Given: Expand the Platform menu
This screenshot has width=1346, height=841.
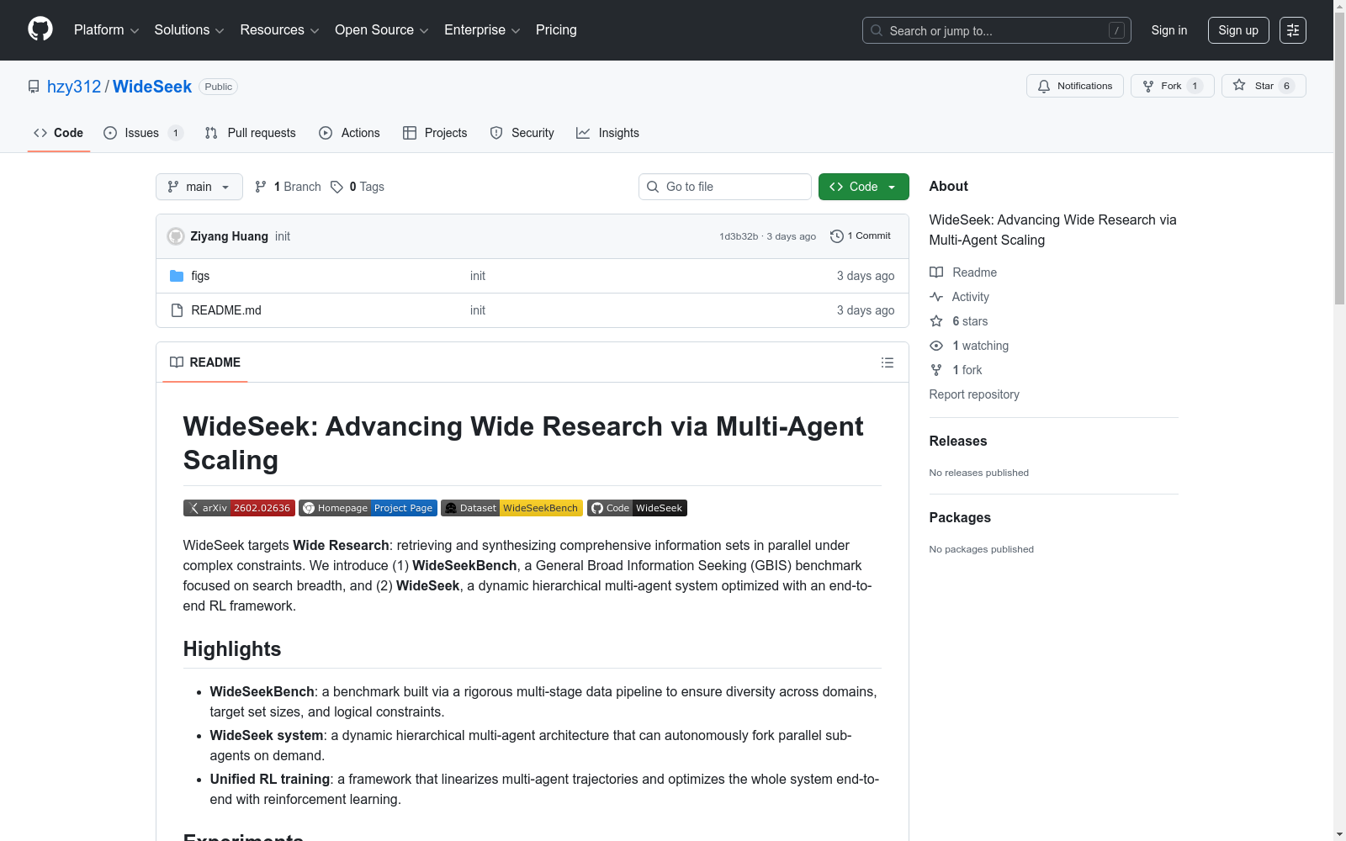Looking at the screenshot, I should (x=106, y=30).
